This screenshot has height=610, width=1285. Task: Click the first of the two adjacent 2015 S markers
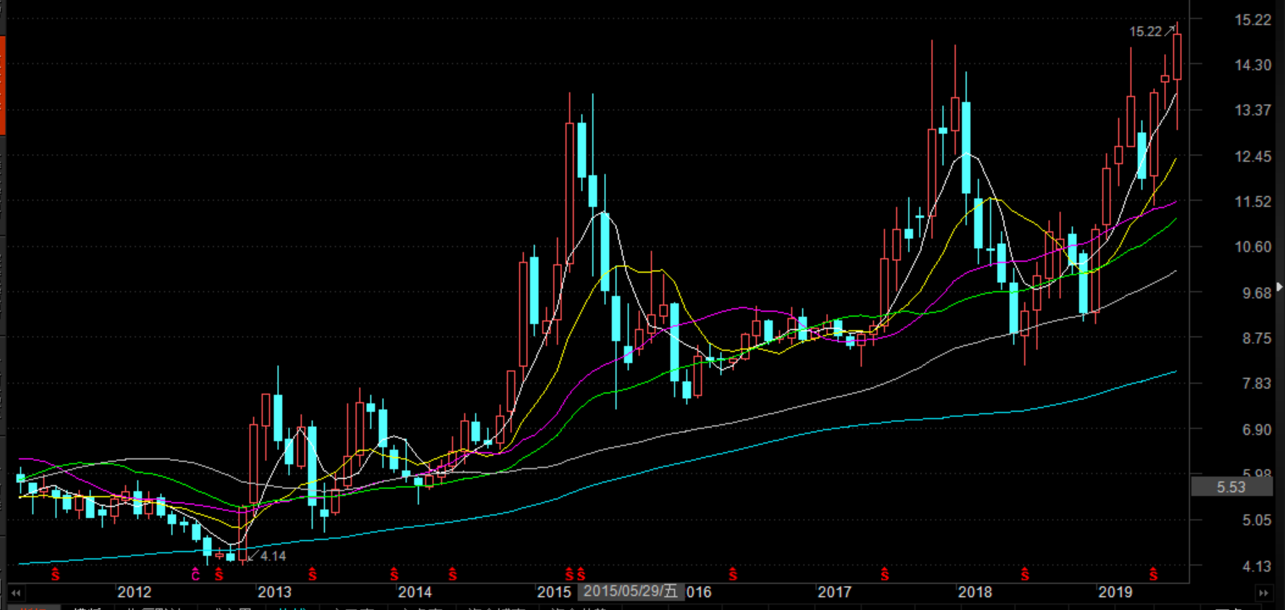coord(569,575)
